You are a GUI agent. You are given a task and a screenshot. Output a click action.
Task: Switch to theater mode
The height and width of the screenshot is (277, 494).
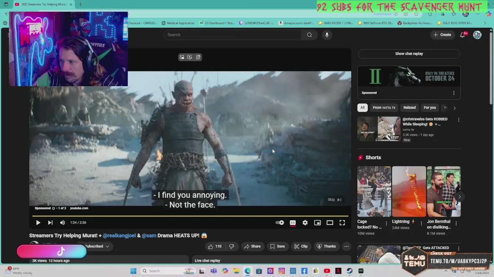pyautogui.click(x=330, y=223)
